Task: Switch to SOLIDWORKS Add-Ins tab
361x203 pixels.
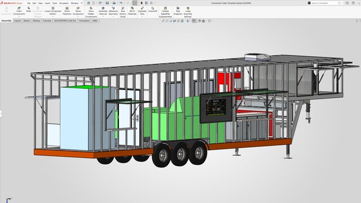Action: 65,21
